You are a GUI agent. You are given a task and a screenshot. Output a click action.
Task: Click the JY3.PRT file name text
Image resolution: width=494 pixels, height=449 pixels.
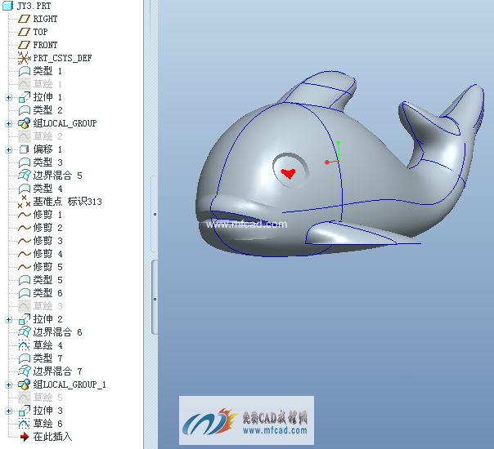[34, 6]
